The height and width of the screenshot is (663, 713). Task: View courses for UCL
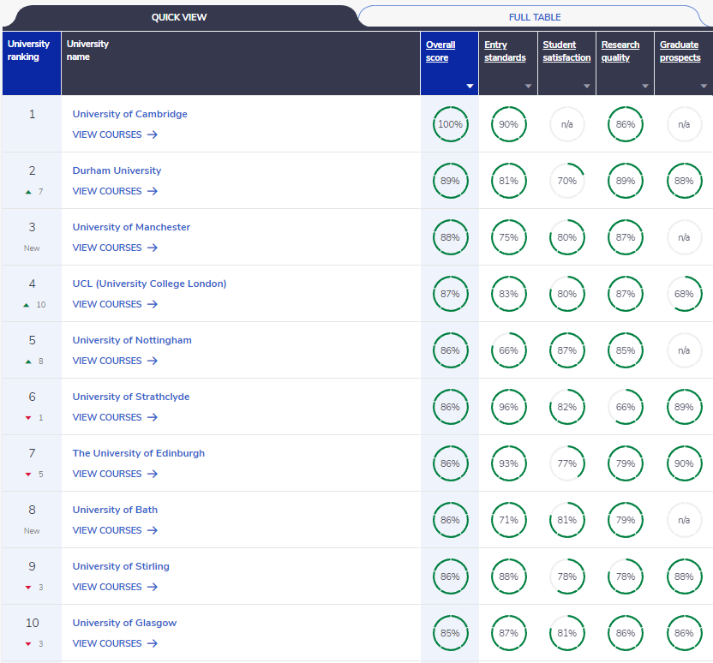point(115,304)
